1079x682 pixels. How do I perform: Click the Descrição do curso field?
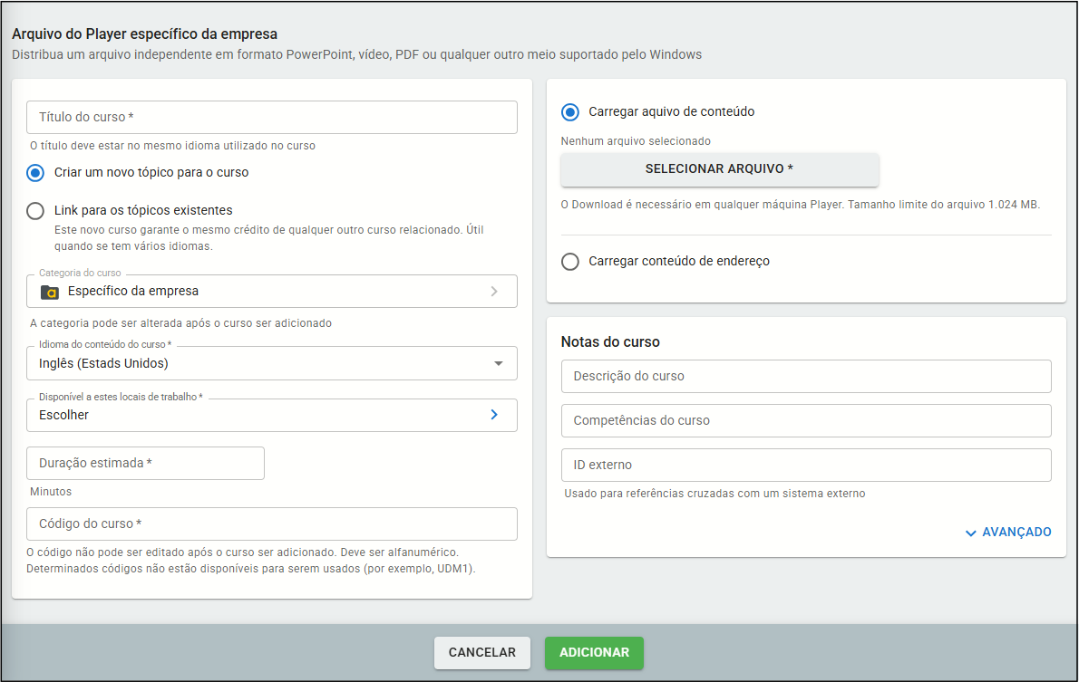point(805,376)
